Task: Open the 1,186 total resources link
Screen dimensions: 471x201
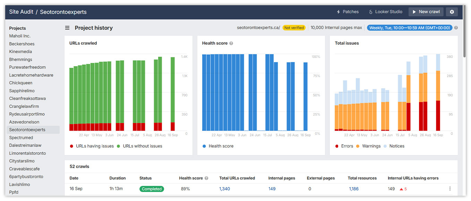Action: click(353, 189)
